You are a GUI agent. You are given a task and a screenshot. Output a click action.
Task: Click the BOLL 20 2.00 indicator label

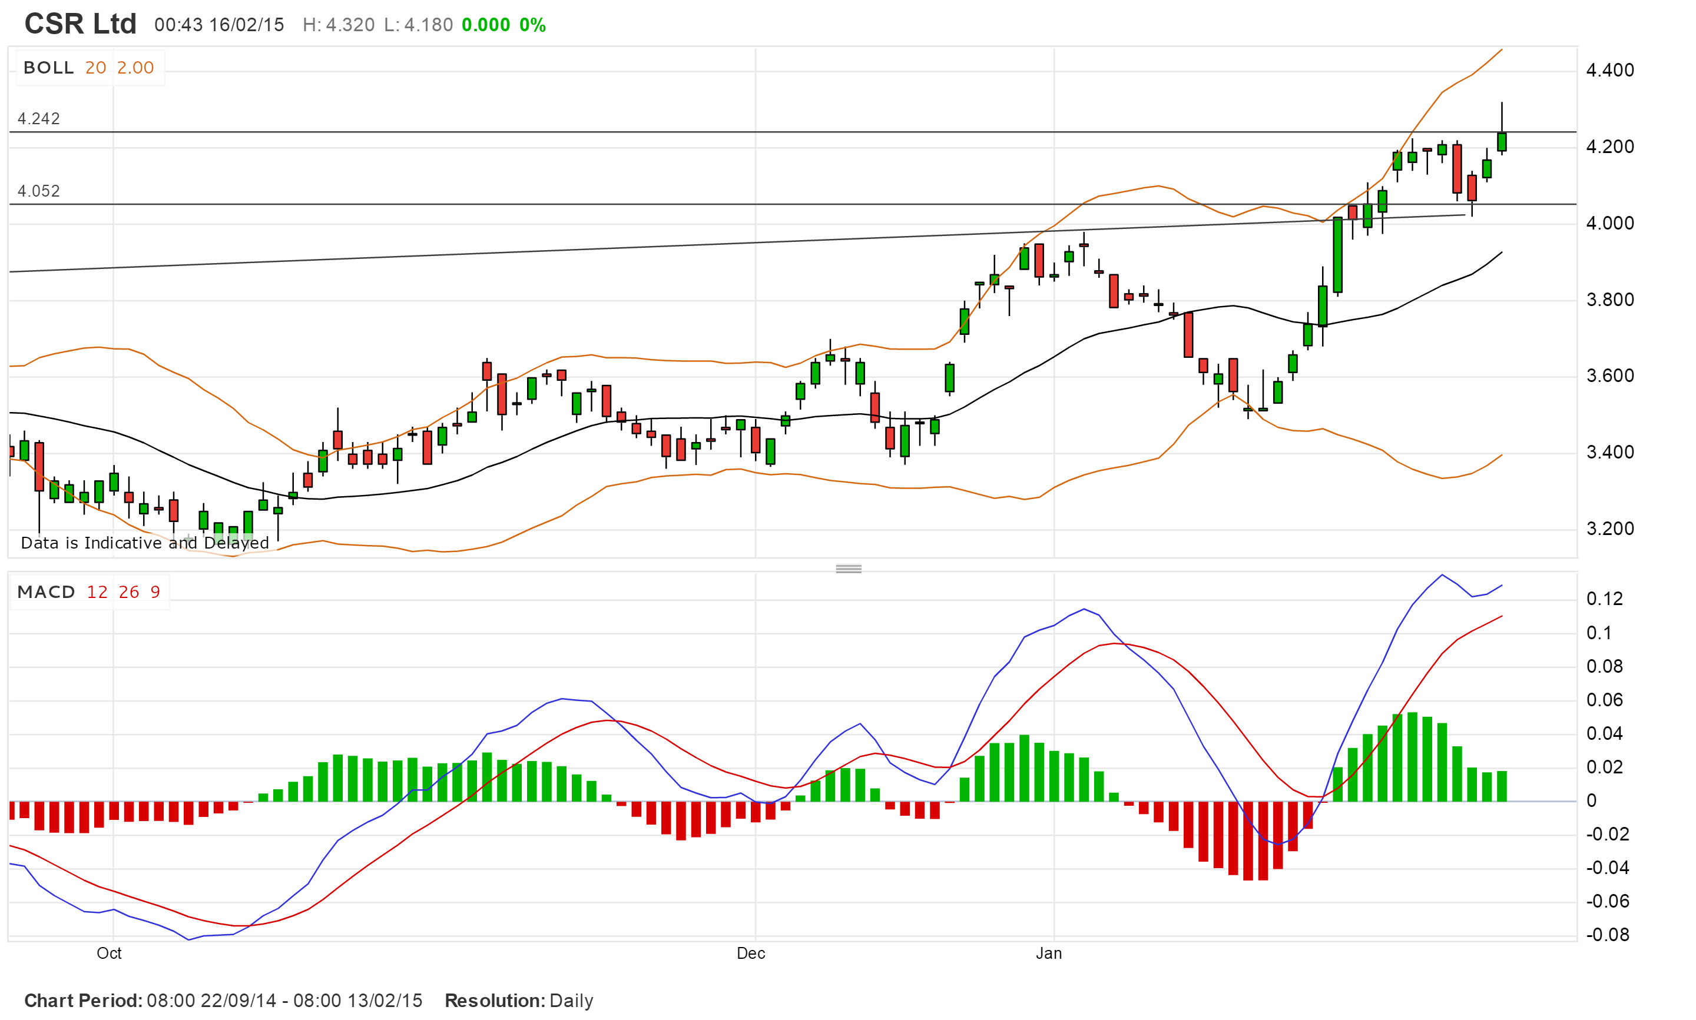[89, 67]
